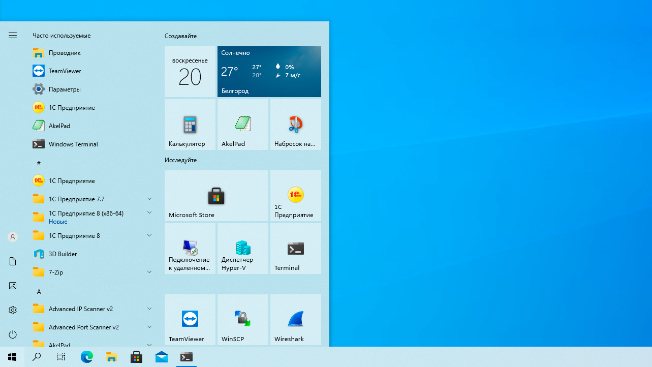The width and height of the screenshot is (652, 367).
Task: Open the Wireshark tile
Action: 295,319
